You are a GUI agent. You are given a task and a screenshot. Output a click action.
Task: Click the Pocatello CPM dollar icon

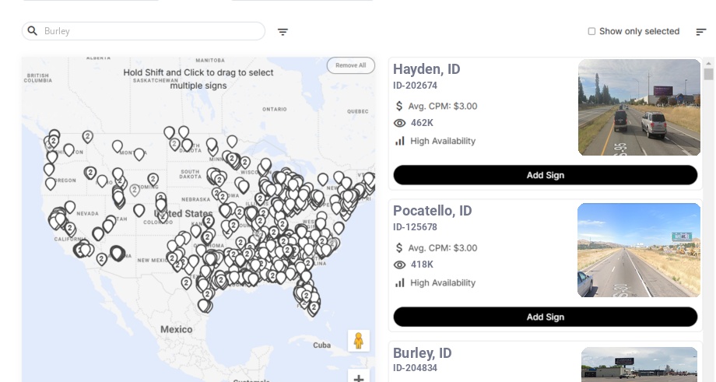pyautogui.click(x=400, y=248)
